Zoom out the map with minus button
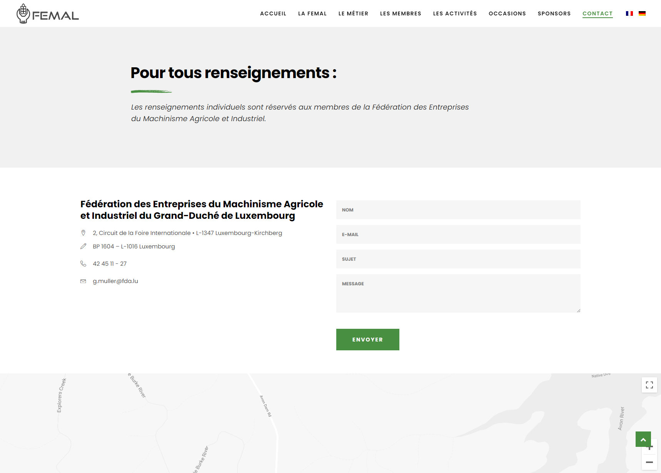Viewport: 661px width, 473px height. (649, 462)
